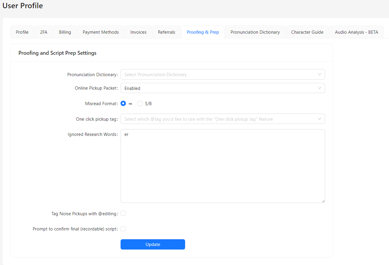
Task: View the Invoices tab
Action: click(x=138, y=32)
